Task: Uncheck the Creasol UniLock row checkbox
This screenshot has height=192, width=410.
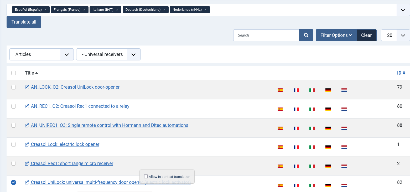Action: [x=14, y=182]
